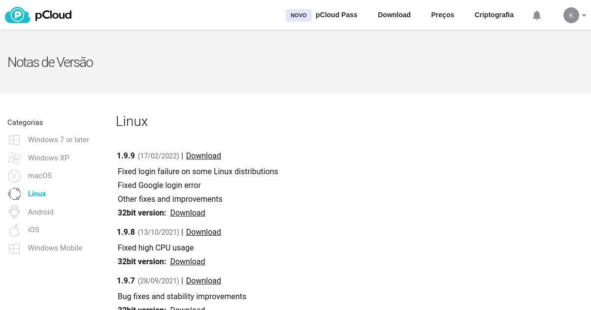Select Windows XP category
The image size is (591, 310).
tap(49, 158)
